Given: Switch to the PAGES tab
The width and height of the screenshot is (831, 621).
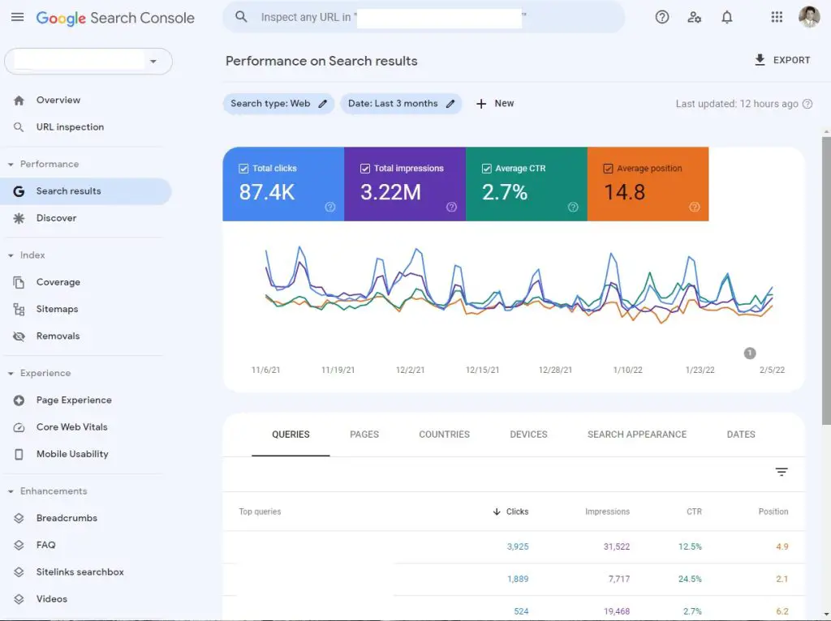Looking at the screenshot, I should [x=364, y=435].
